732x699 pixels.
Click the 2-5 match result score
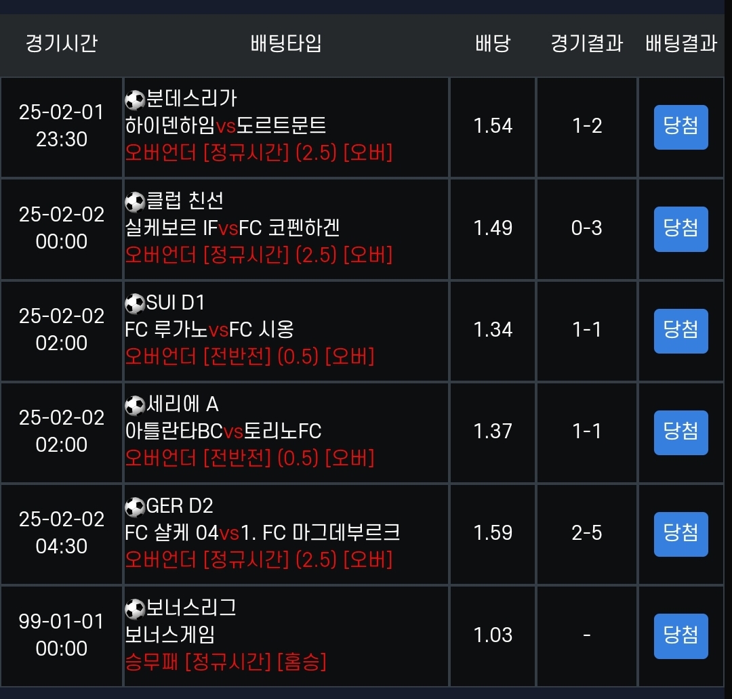586,533
